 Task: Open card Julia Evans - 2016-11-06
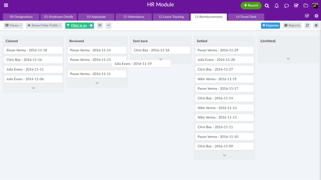33,79
